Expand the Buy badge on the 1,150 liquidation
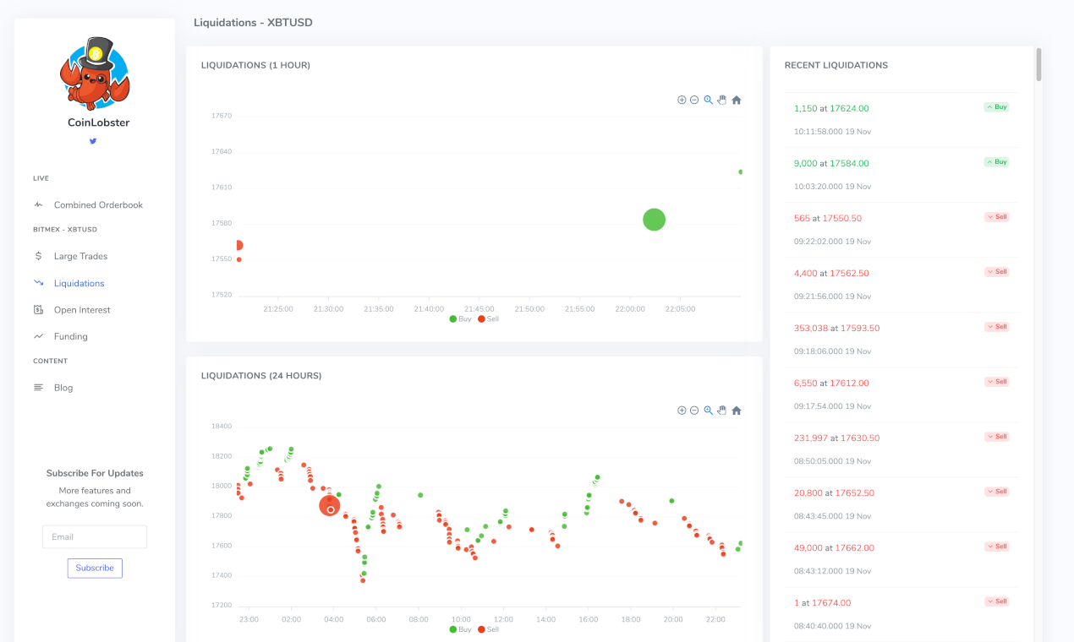The width and height of the screenshot is (1074, 642). click(x=995, y=106)
